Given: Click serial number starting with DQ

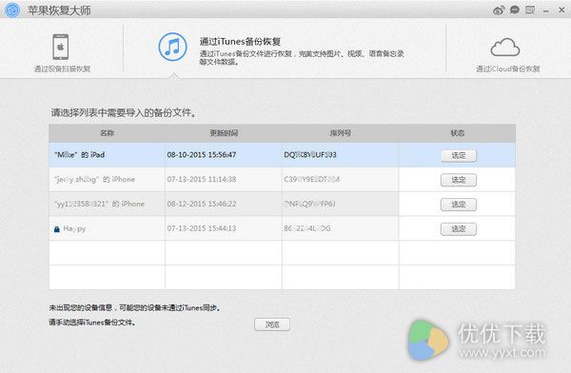Looking at the screenshot, I should [310, 155].
